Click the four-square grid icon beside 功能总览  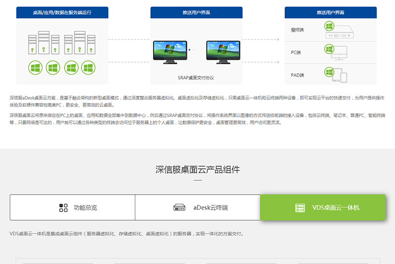pyautogui.click(x=64, y=208)
